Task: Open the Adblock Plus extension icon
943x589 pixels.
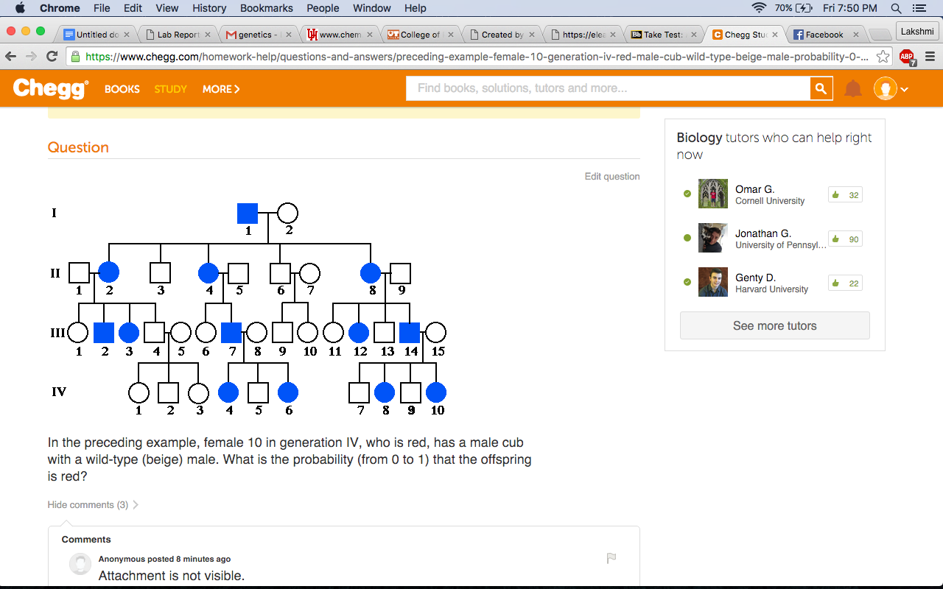Action: pos(905,57)
